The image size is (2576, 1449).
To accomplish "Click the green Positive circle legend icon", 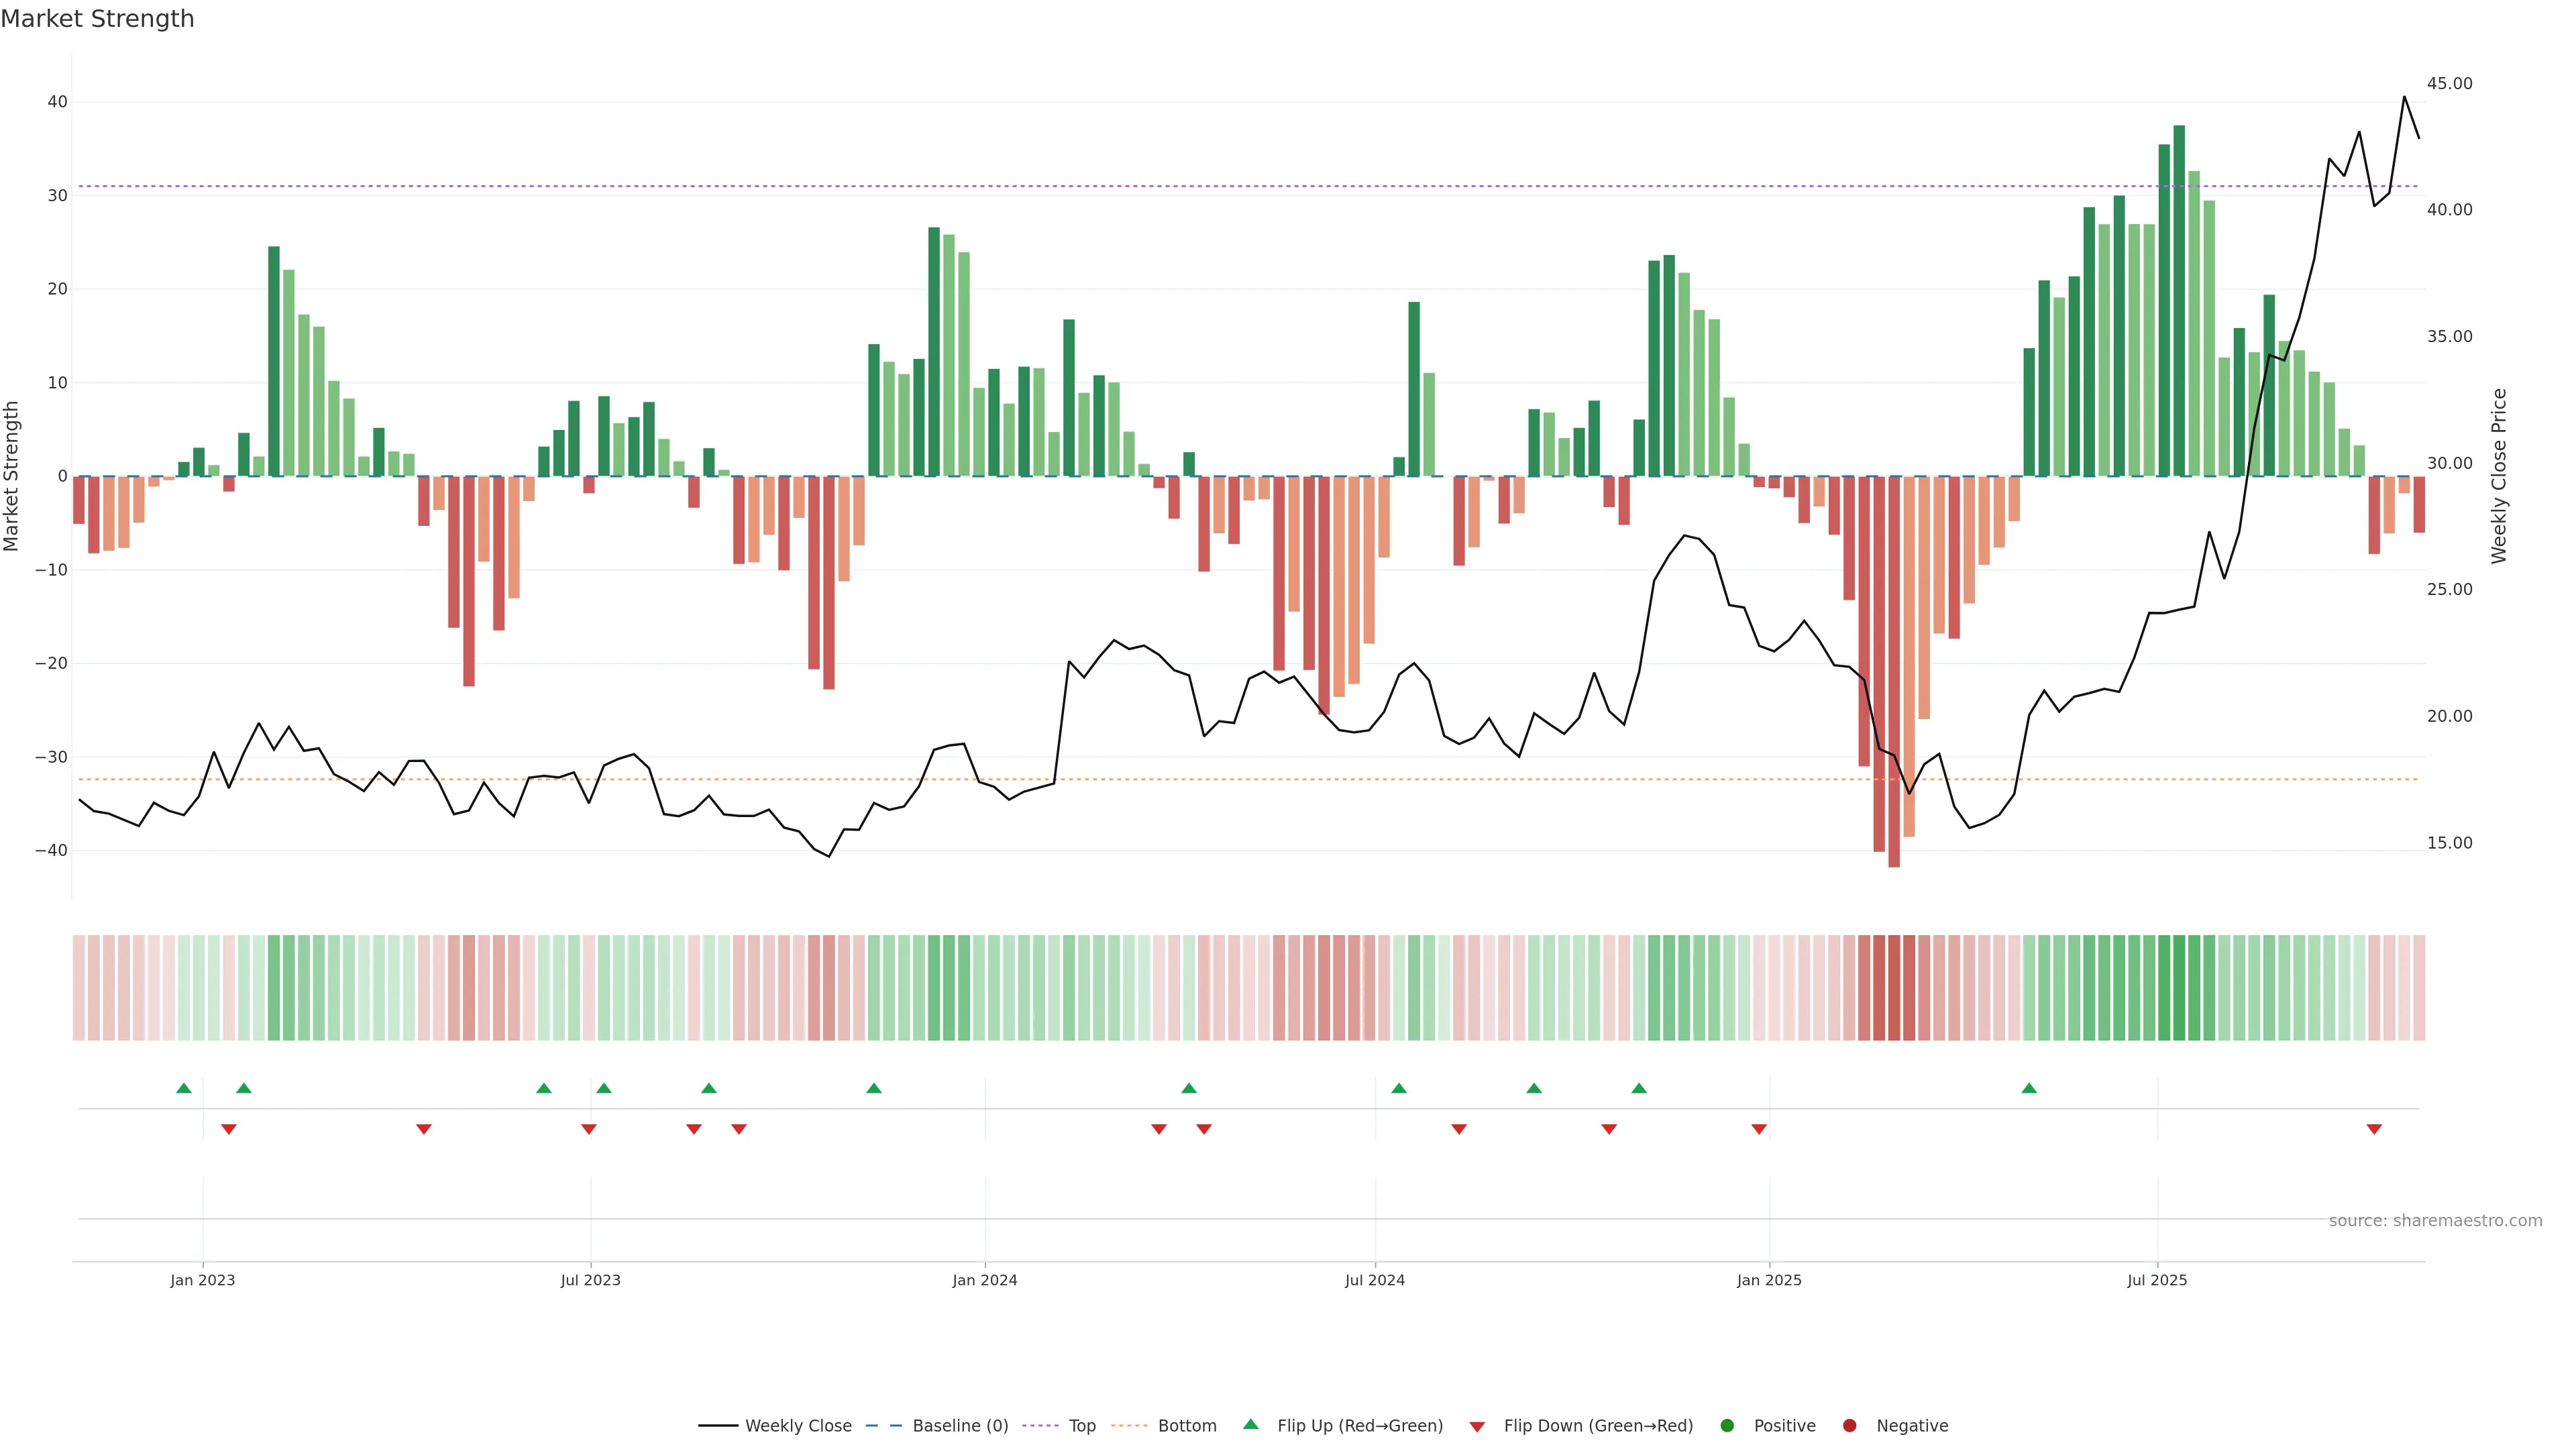I will tap(1727, 1425).
